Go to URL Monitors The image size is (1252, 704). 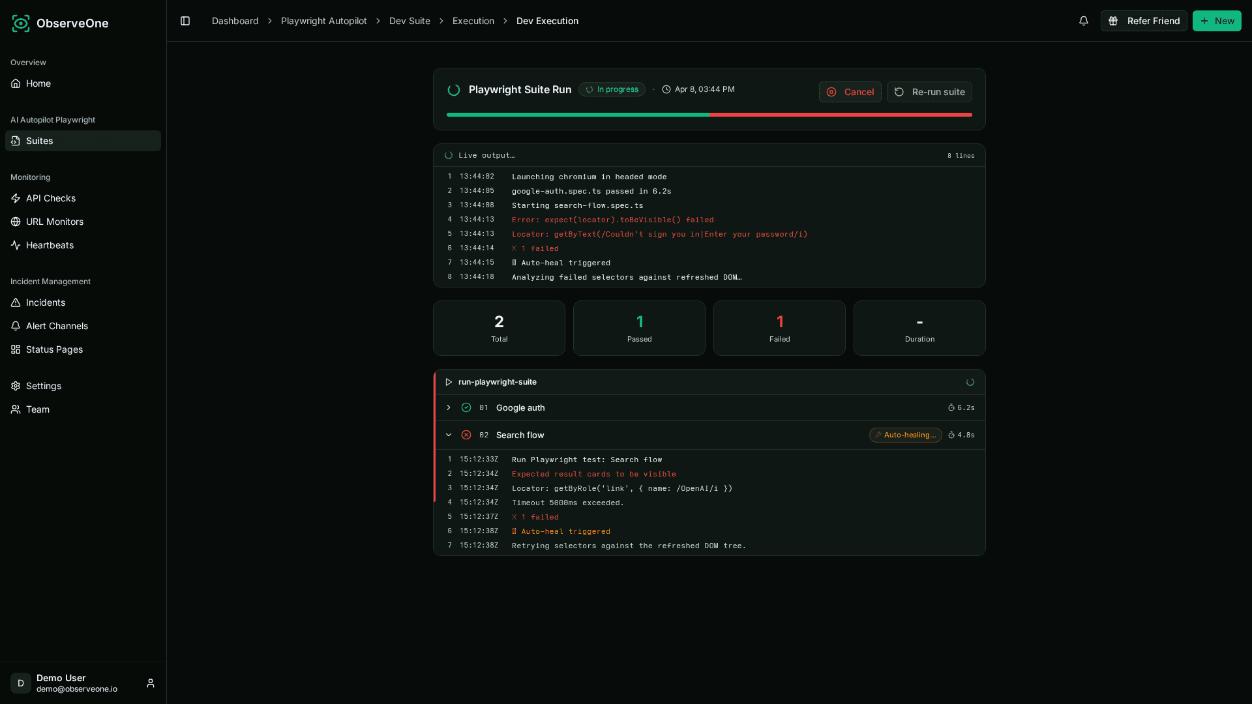coord(83,222)
